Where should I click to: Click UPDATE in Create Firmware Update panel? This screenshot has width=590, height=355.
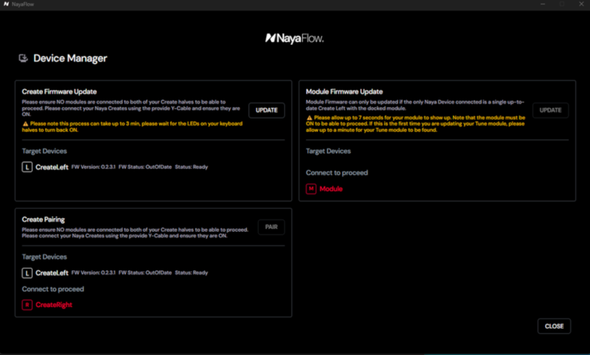tap(266, 110)
